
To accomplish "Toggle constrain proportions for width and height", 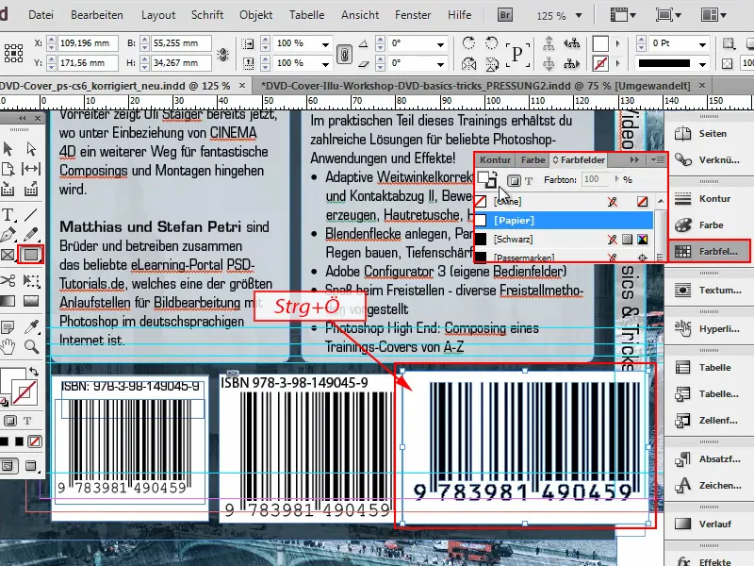I will 223,54.
